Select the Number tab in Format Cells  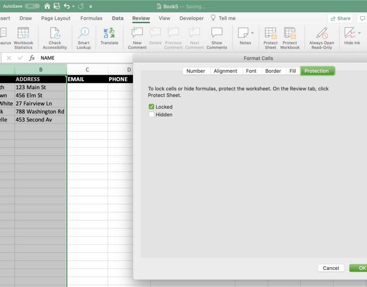pyautogui.click(x=196, y=71)
